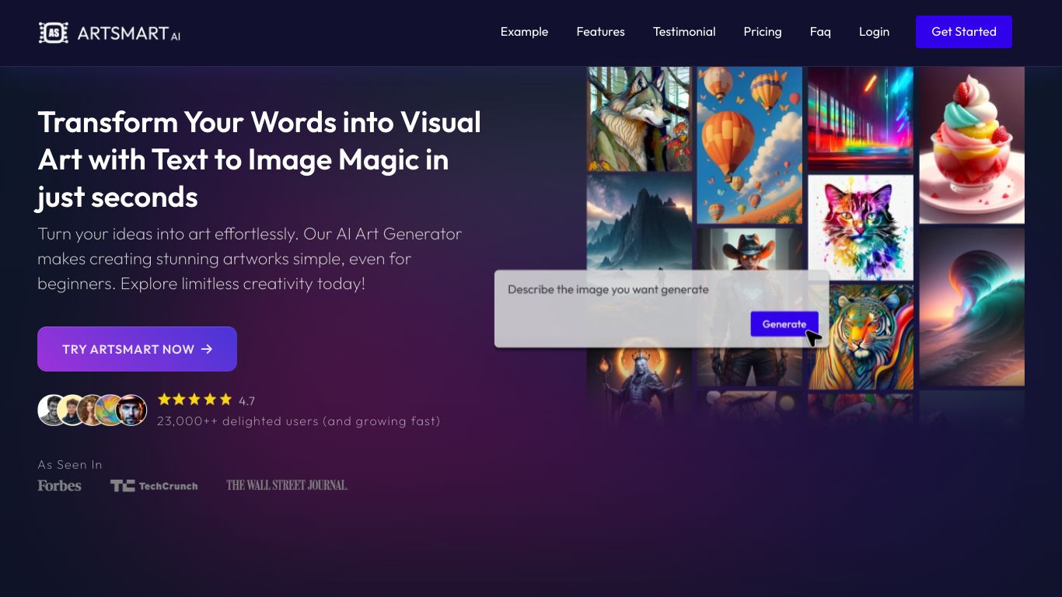View the Pricing page
The height and width of the screenshot is (597, 1062).
762,32
